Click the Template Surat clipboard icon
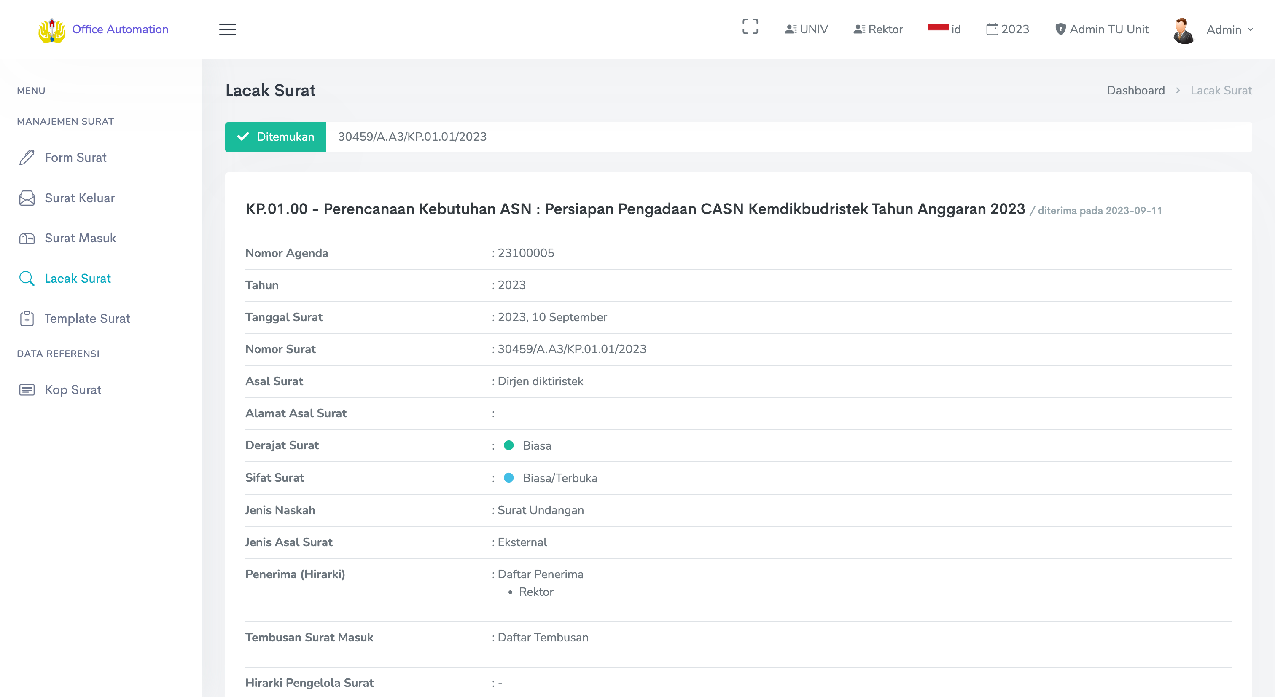 point(27,319)
